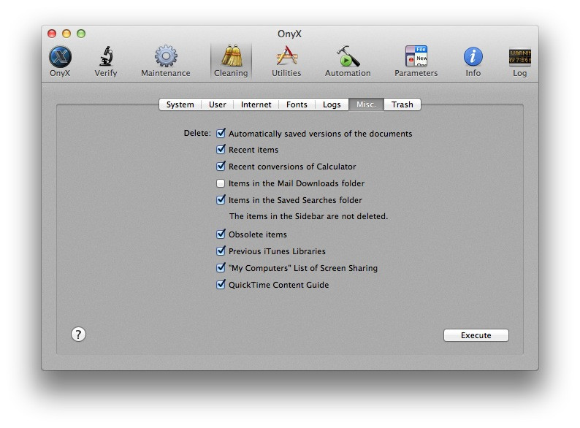Enable Items in the Mail Downloads folder
The image size is (580, 428).
[x=221, y=183]
